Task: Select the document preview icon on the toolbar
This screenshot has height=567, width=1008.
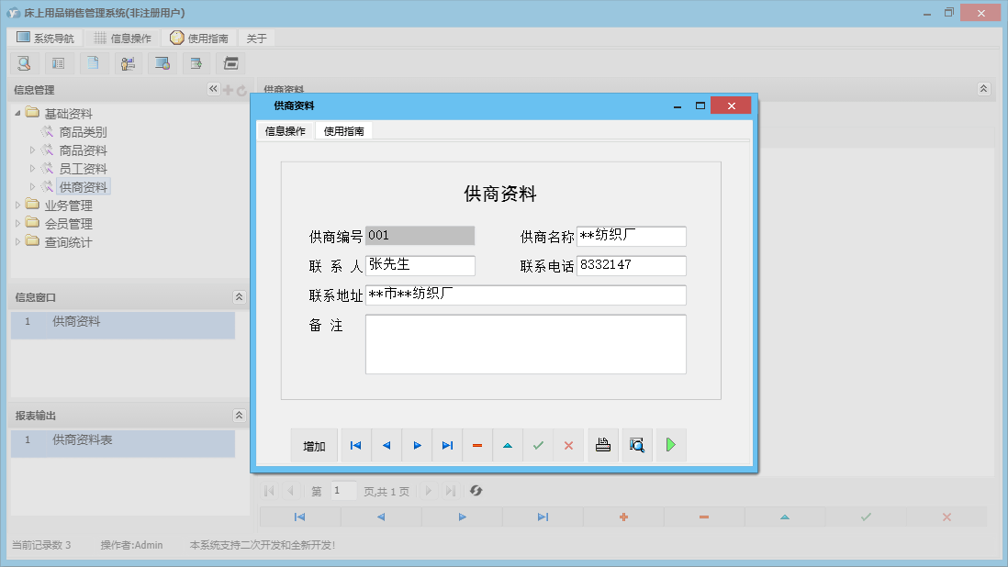Action: click(93, 62)
